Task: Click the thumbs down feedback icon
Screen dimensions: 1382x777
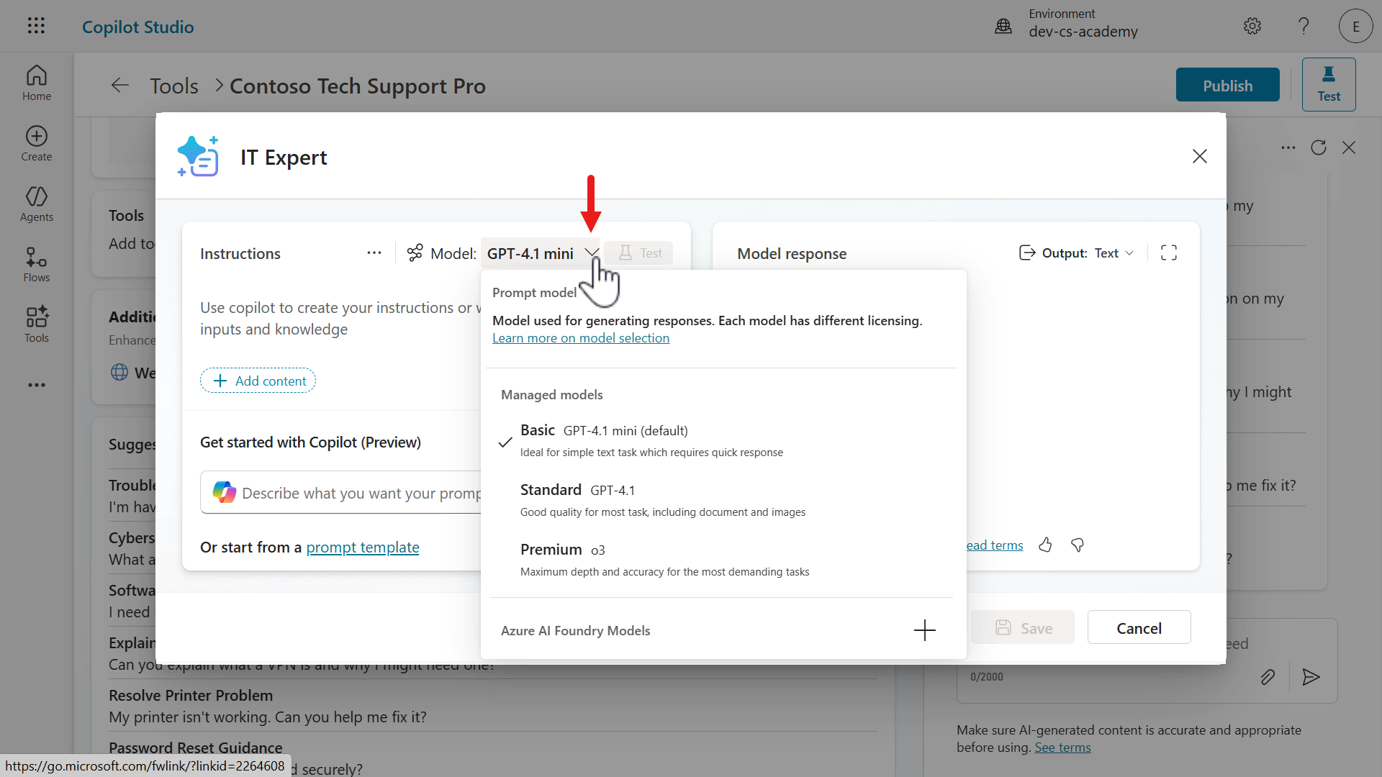Action: (1078, 545)
